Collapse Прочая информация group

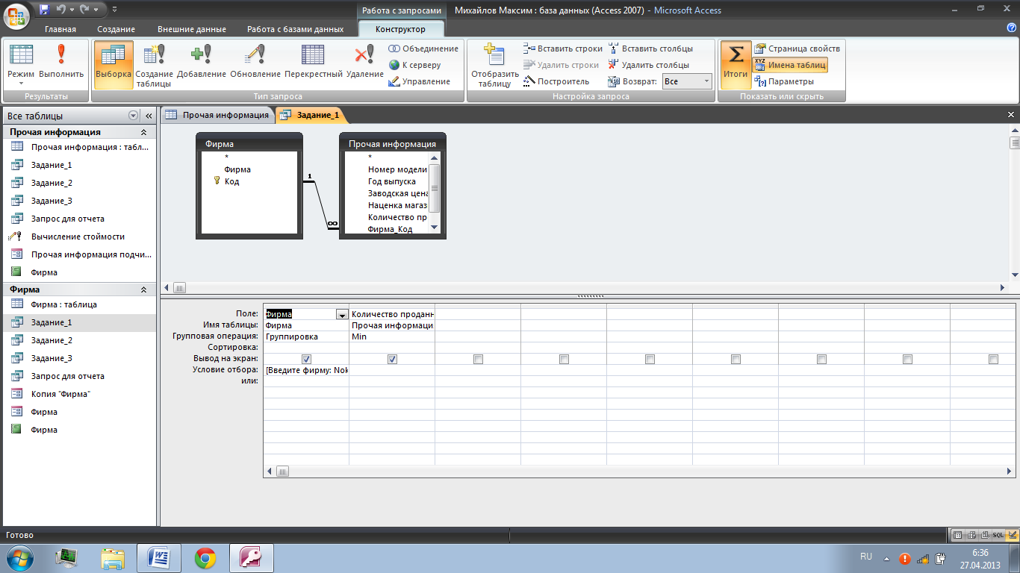click(x=143, y=132)
